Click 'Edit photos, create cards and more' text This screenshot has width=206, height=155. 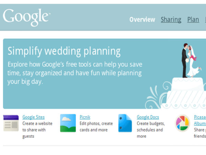96,127
